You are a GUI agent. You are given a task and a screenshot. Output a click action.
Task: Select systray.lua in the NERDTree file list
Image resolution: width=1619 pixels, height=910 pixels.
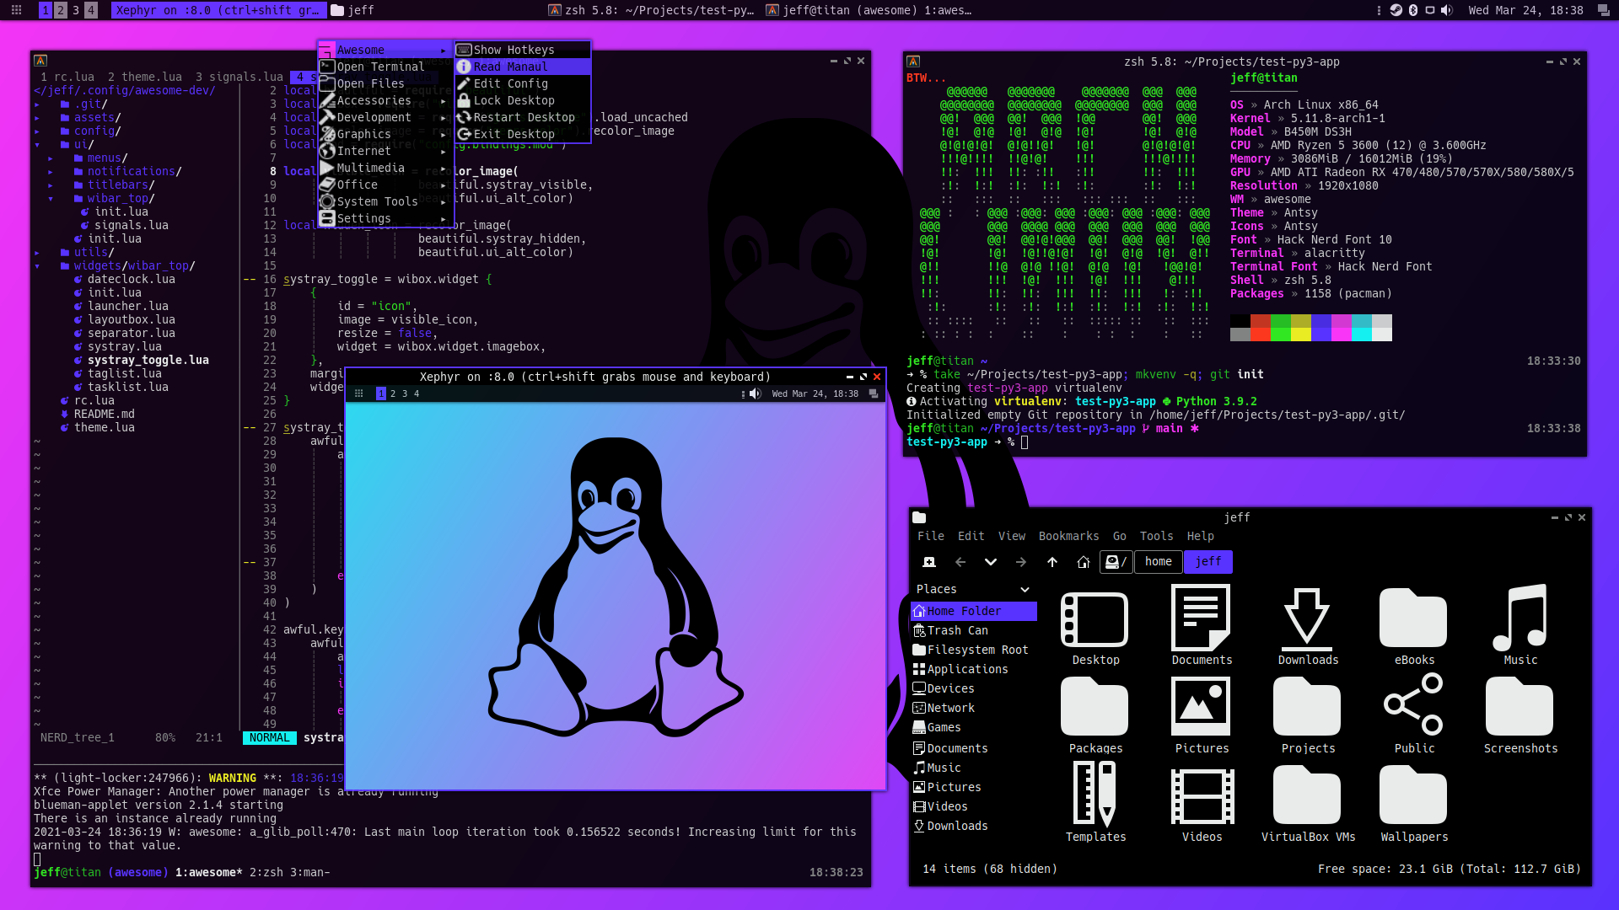point(125,346)
